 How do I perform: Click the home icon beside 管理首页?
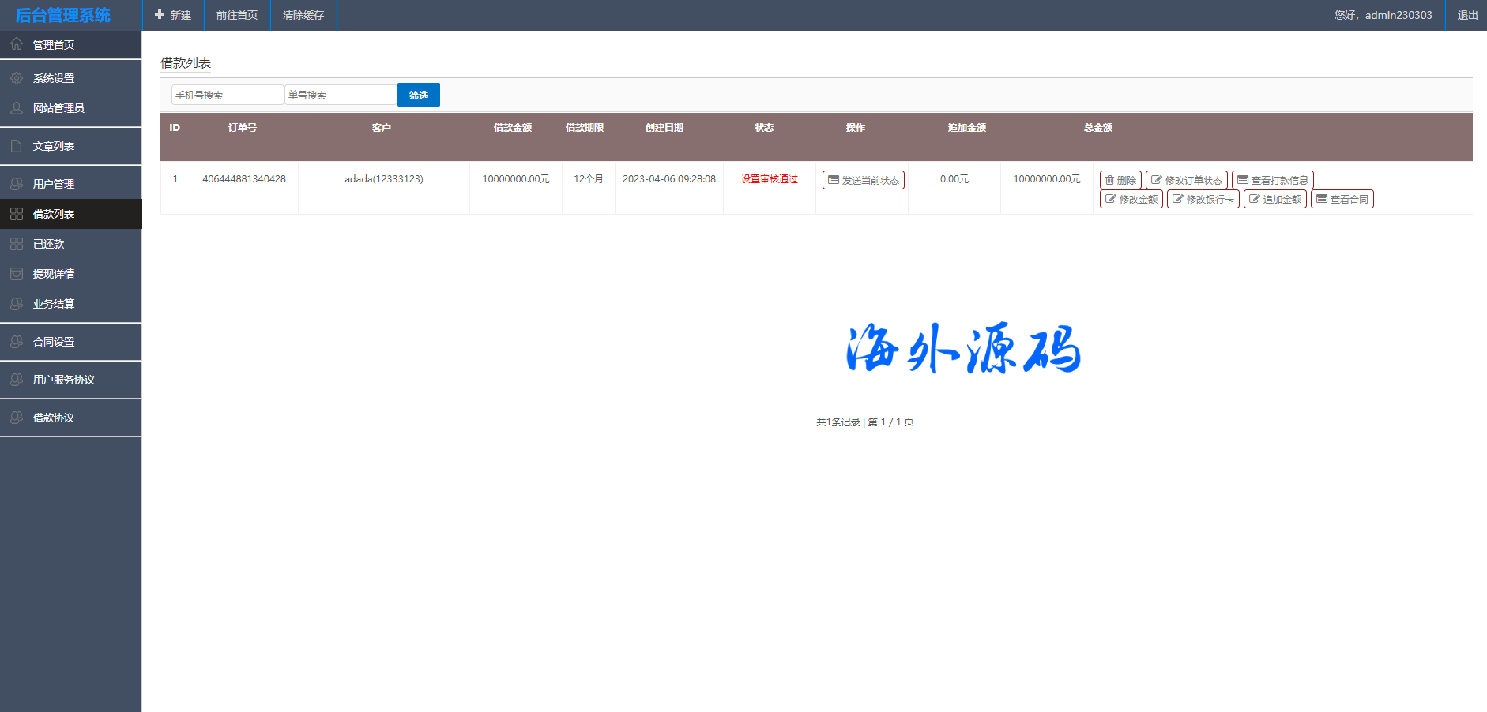pyautogui.click(x=17, y=44)
